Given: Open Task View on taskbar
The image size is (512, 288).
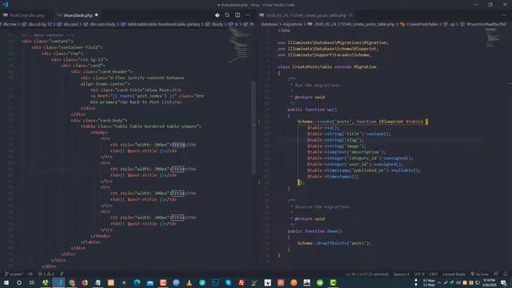Looking at the screenshot, I should (x=32, y=282).
